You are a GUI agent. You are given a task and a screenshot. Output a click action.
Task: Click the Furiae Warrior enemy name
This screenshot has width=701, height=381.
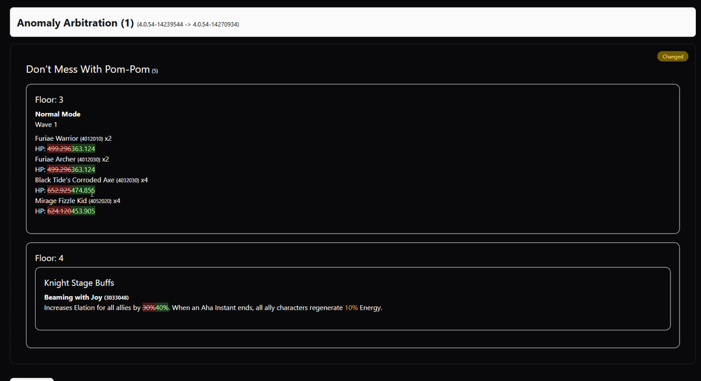(x=56, y=139)
